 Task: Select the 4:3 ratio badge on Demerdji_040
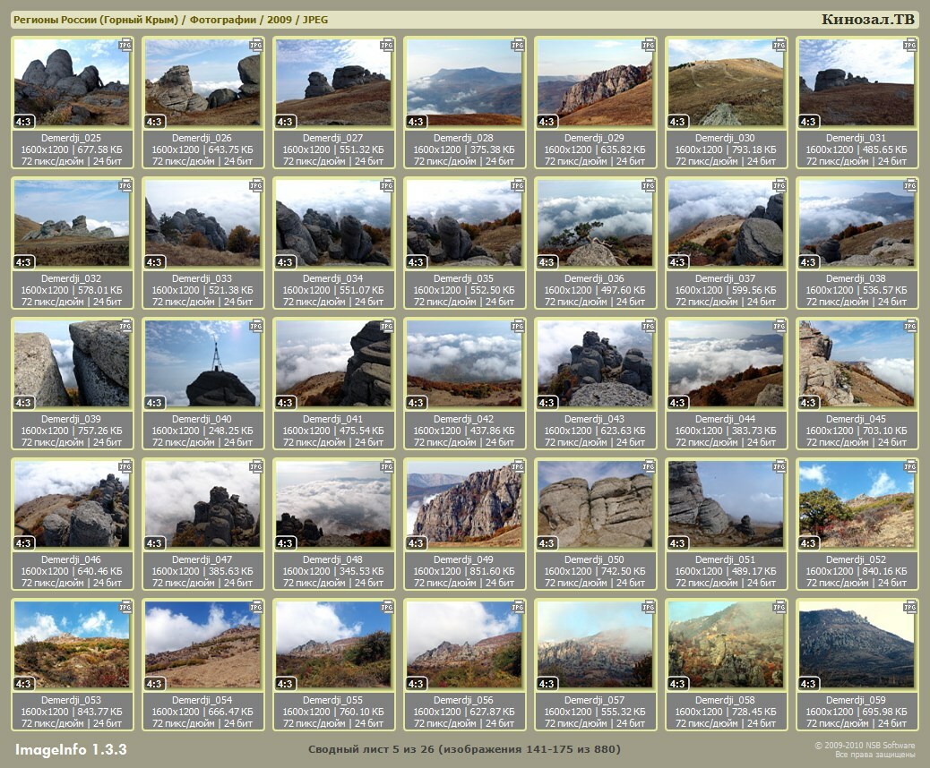154,403
